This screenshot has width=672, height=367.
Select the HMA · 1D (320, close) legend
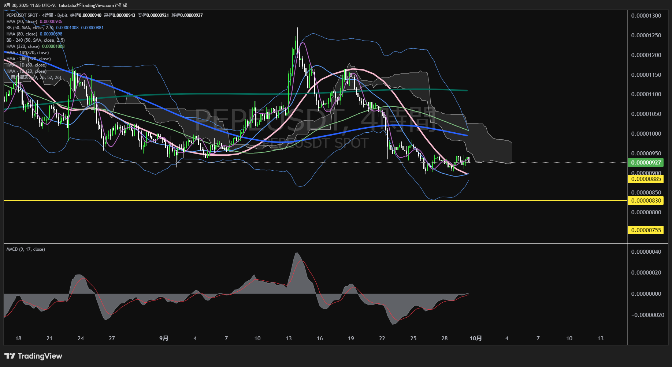(x=27, y=53)
